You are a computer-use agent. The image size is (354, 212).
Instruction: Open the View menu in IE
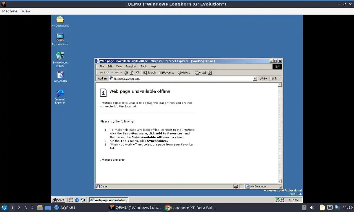pyautogui.click(x=119, y=67)
